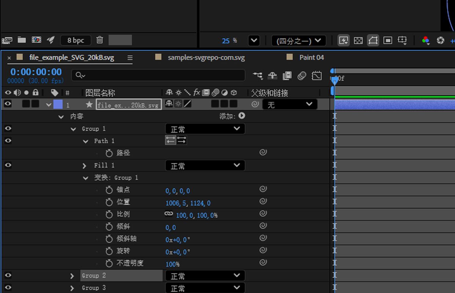The image size is (455, 293).
Task: Toggle hide shy layers in the timeline
Action: point(272,76)
